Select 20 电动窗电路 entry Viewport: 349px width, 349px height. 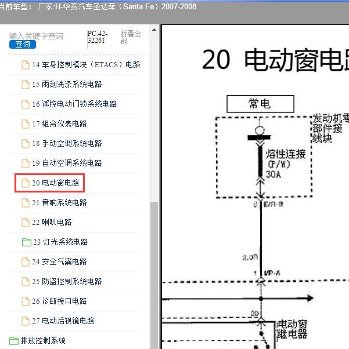coord(56,183)
